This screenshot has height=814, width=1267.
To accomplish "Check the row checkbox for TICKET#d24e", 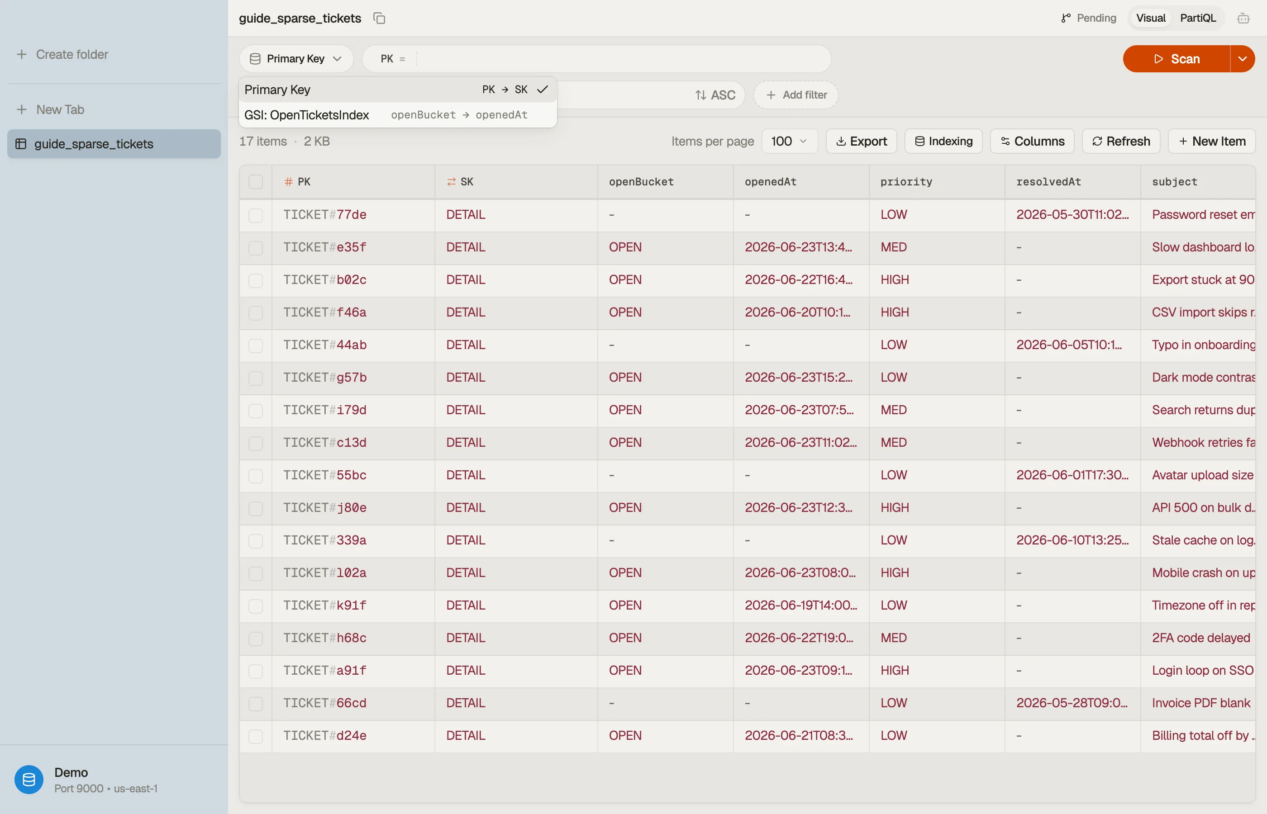I will tap(255, 736).
